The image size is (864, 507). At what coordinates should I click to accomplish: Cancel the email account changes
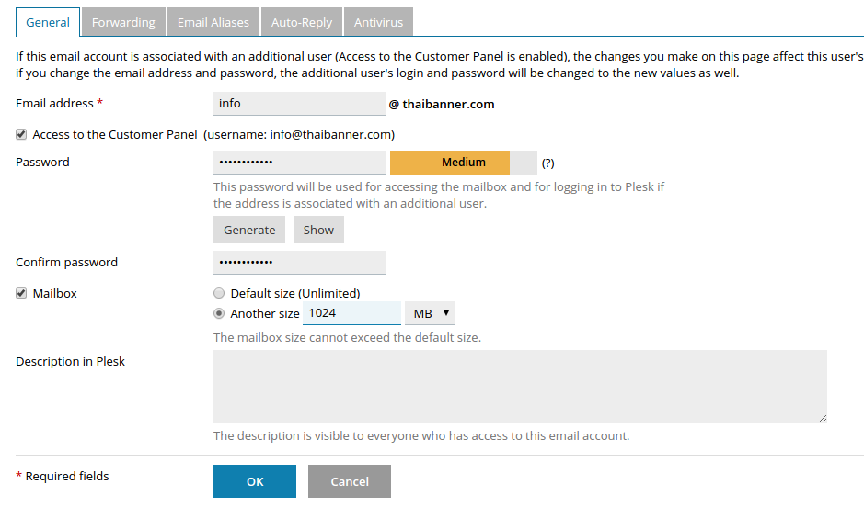coord(350,481)
